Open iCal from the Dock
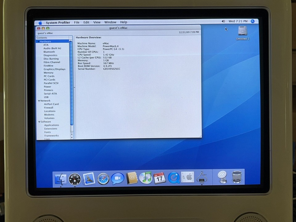Image resolution: width=296 pixels, height=222 pixels. pos(159,178)
